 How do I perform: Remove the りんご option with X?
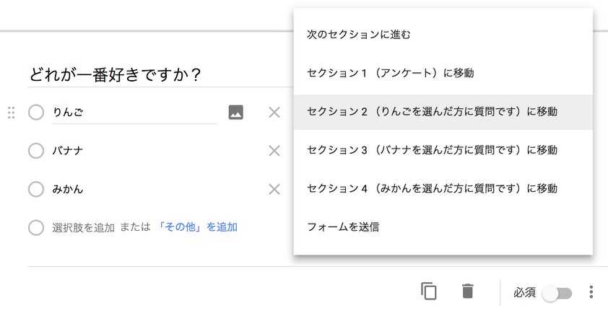point(274,113)
